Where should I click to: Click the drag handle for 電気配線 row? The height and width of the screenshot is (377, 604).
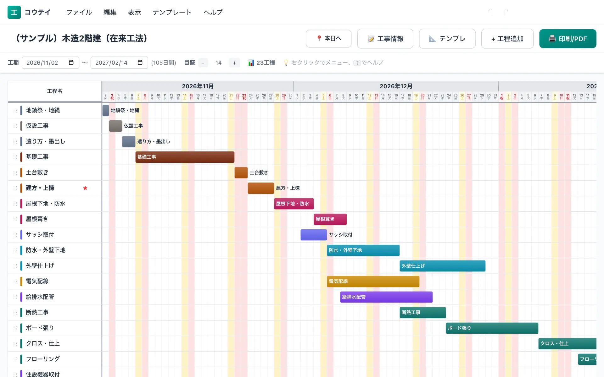15,281
